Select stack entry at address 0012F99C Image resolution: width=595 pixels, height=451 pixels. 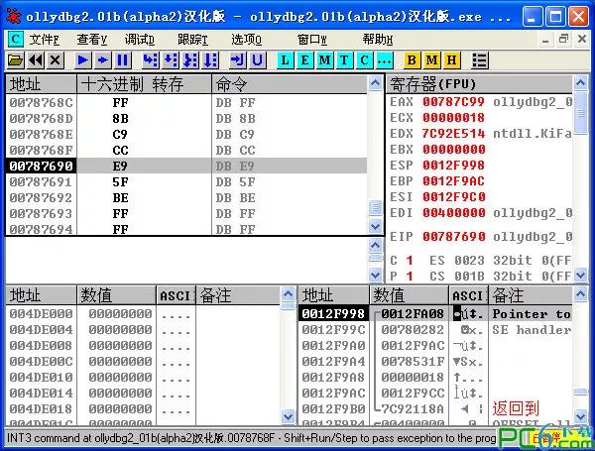coord(333,330)
